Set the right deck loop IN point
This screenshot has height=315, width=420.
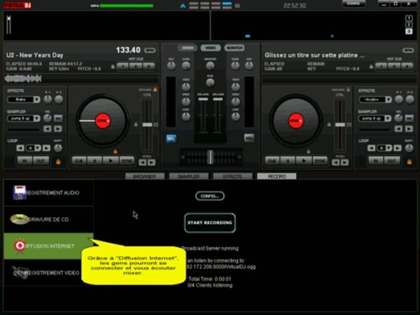click(375, 161)
